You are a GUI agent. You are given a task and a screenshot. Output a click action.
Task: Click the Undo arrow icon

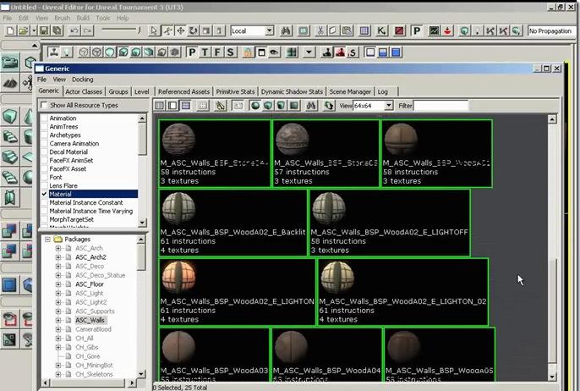74,30
